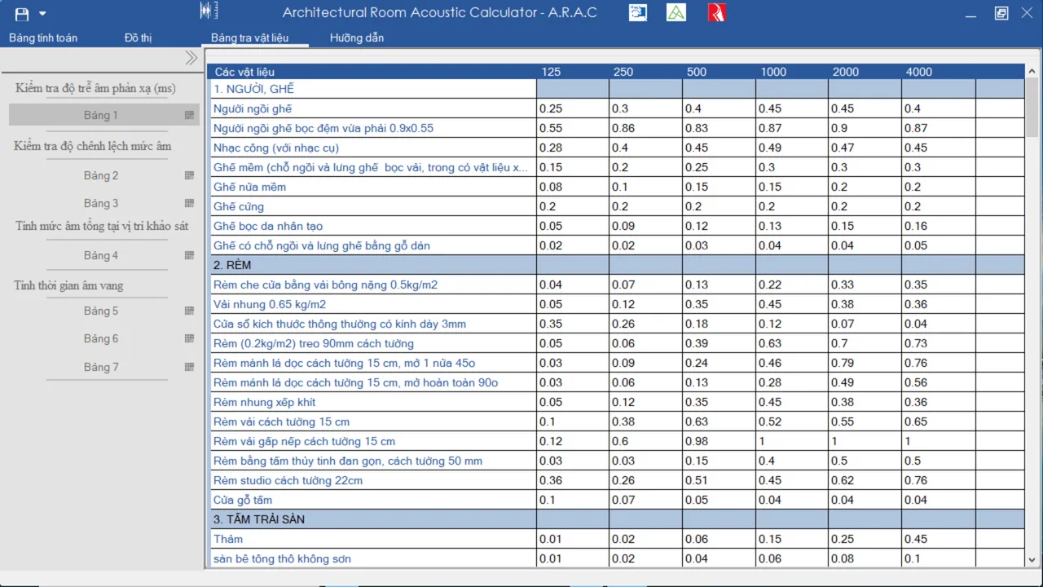Select the row Người ngồi ghế
Screen dimensions: 1043x587
coord(617,108)
